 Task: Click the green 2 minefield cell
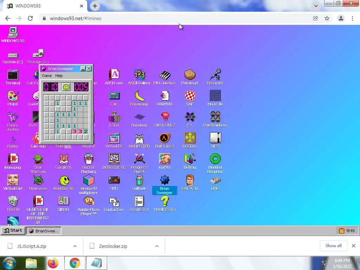pyautogui.click(x=86, y=131)
